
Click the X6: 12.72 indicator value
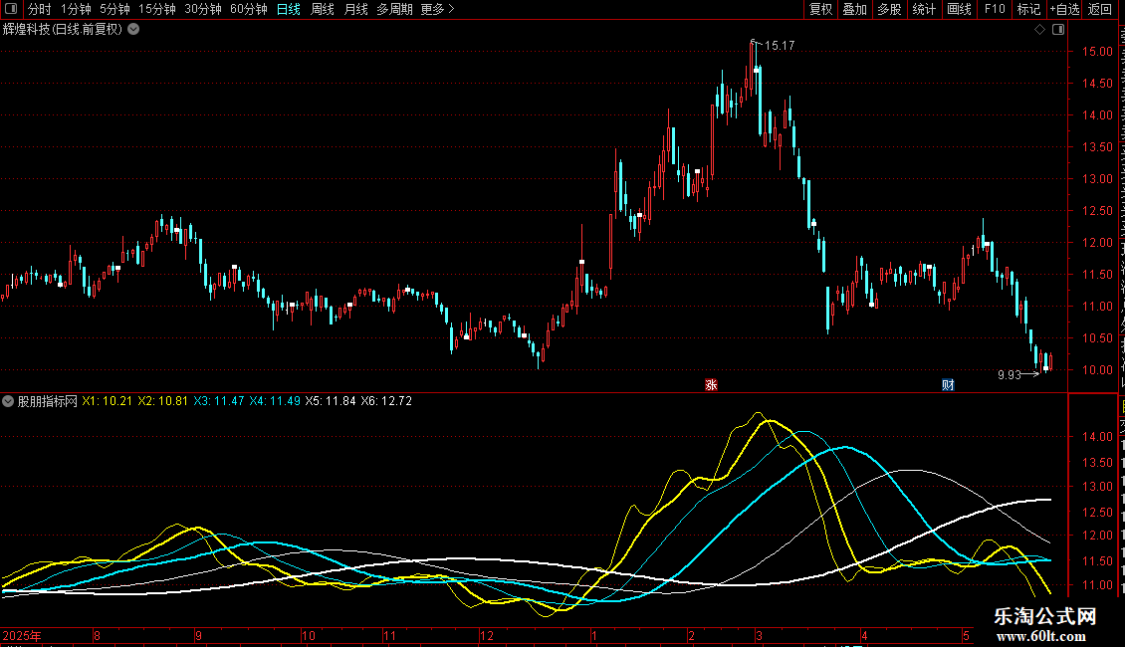(x=386, y=401)
